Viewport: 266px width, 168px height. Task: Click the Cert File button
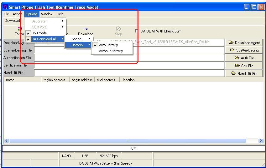click(244, 66)
